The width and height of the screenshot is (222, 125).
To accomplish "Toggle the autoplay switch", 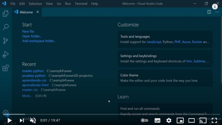I will 145,120.
